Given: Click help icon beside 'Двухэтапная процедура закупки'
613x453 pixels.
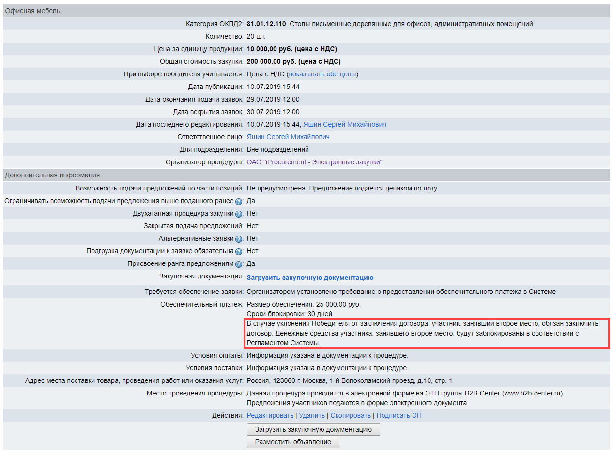Looking at the screenshot, I should click(239, 214).
